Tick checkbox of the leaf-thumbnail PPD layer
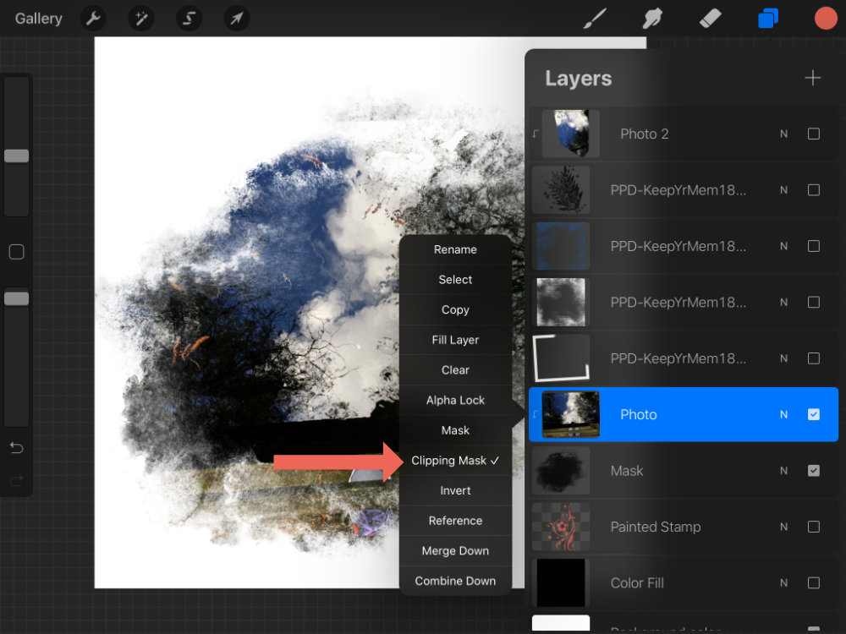The image size is (846, 634). pyautogui.click(x=814, y=189)
